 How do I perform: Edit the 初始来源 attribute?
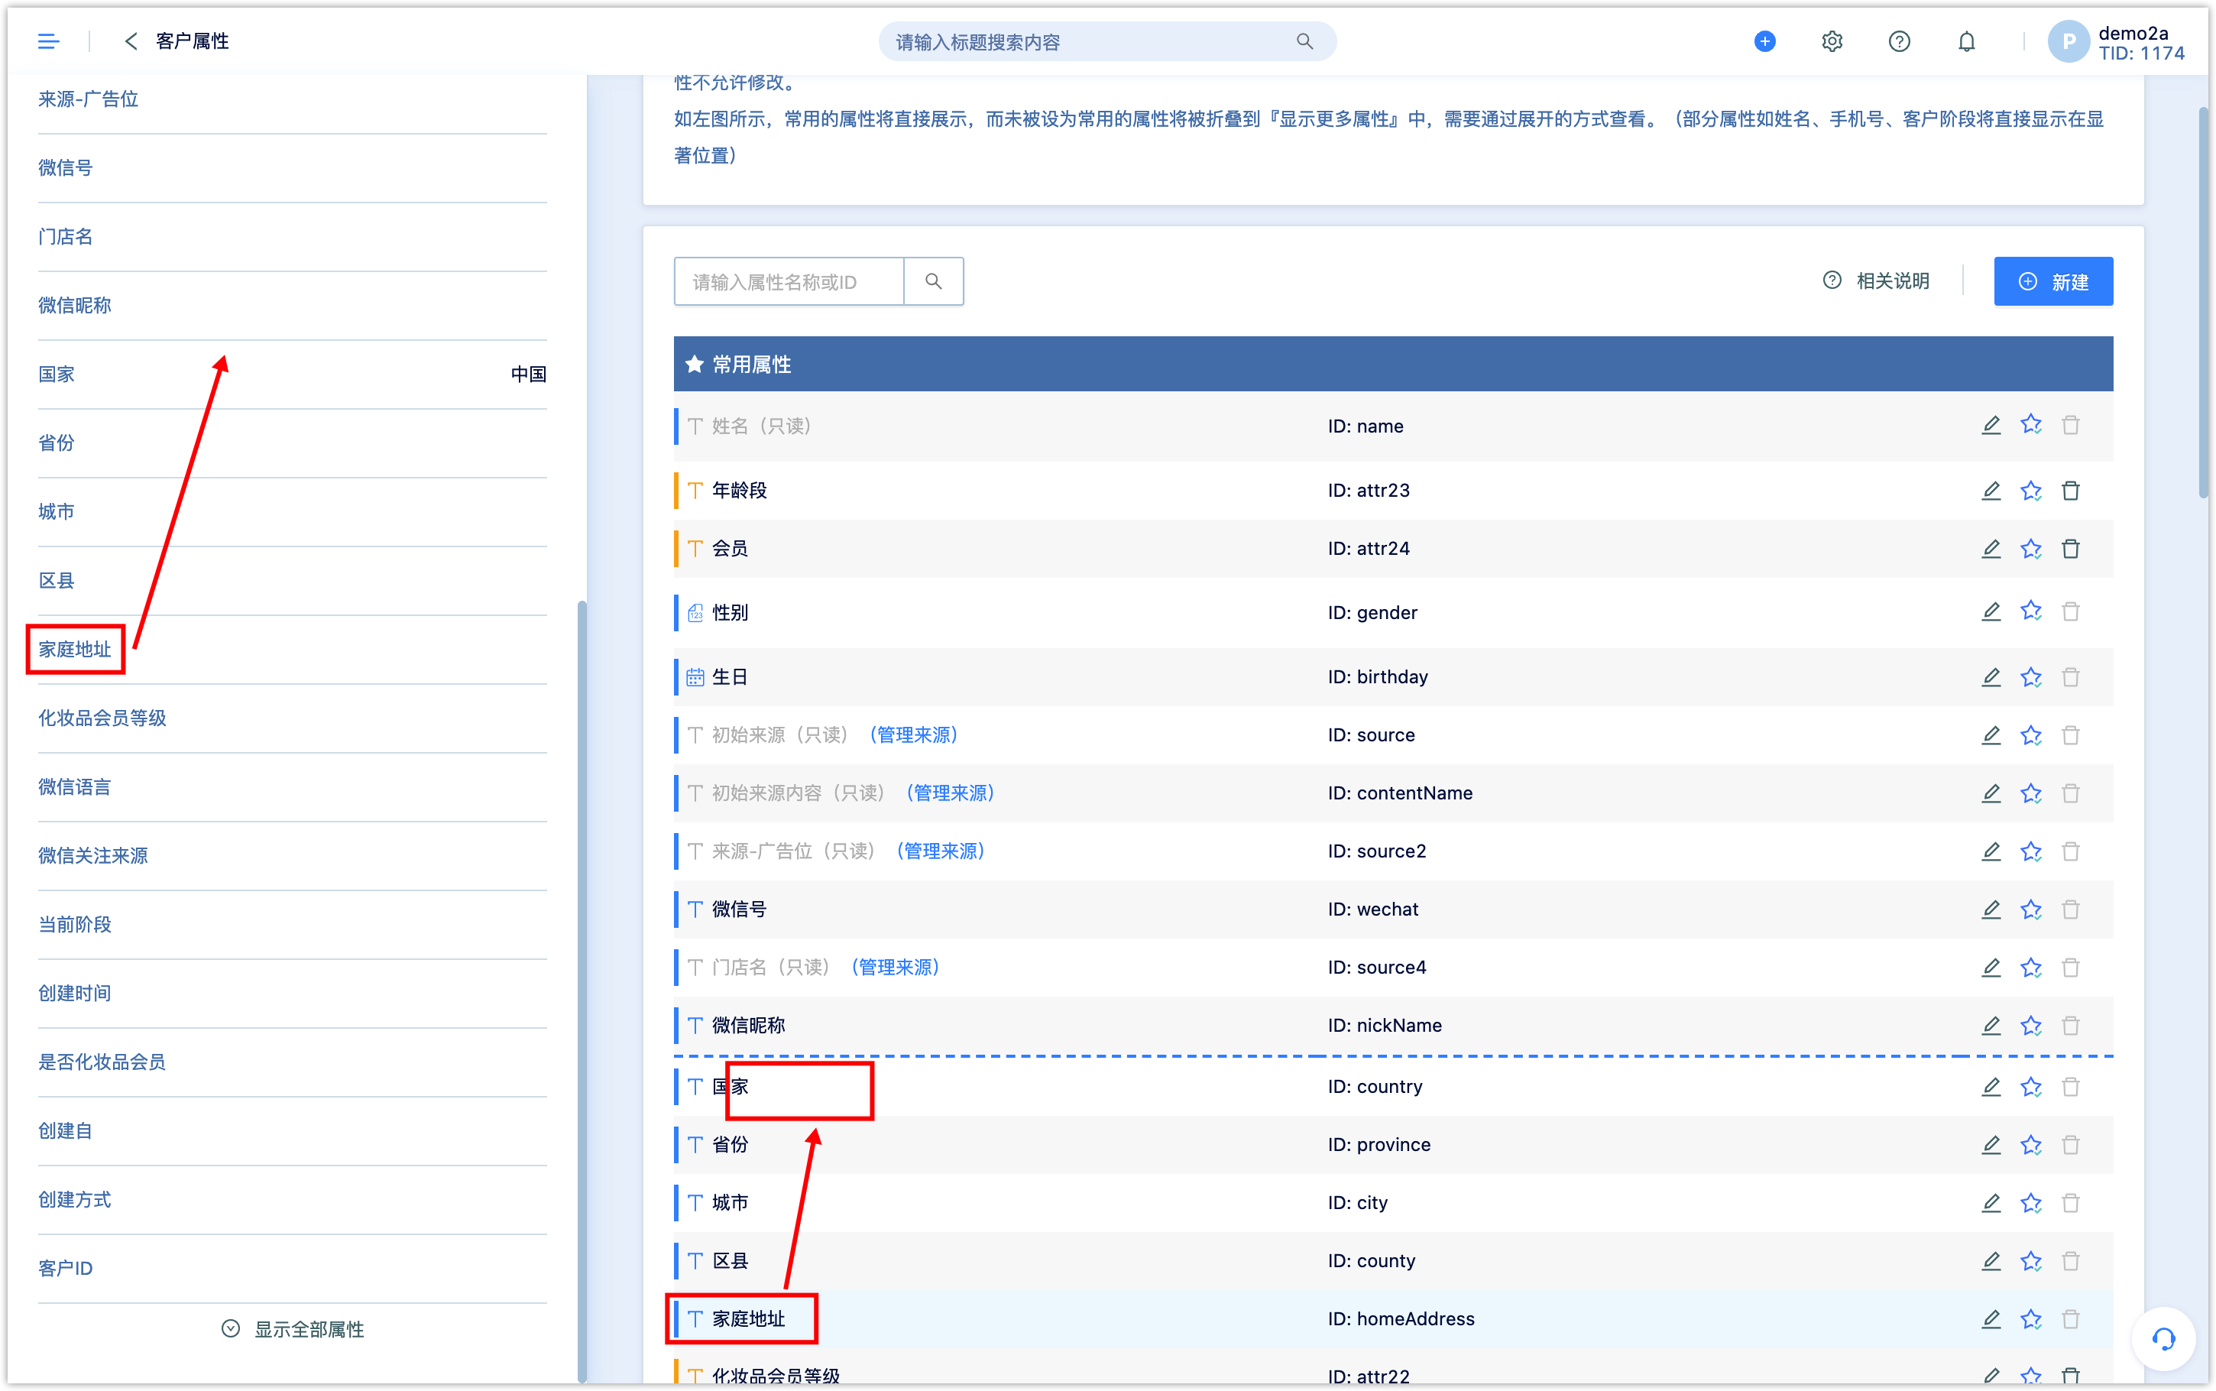tap(1991, 735)
